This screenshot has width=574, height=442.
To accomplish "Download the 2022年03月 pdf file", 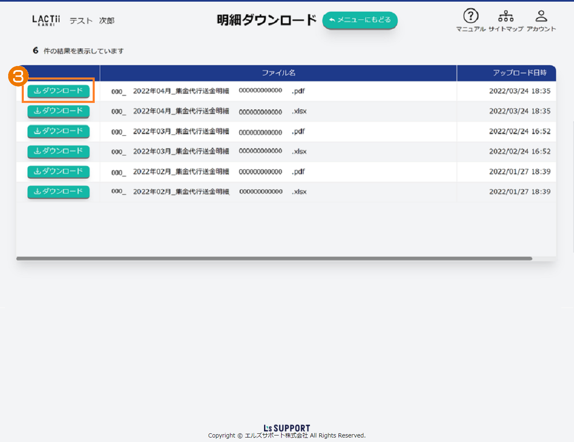I will pyautogui.click(x=58, y=131).
